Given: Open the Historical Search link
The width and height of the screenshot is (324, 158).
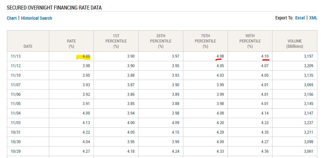Looking at the screenshot, I should (37, 18).
